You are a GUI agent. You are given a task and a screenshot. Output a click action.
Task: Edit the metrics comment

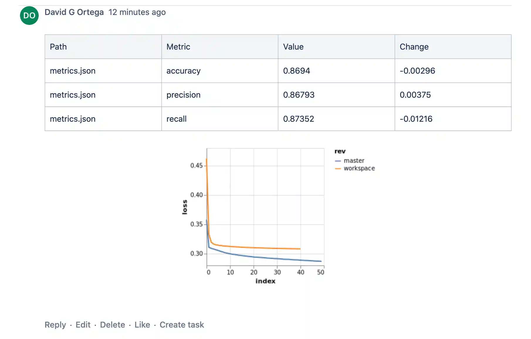pos(83,325)
